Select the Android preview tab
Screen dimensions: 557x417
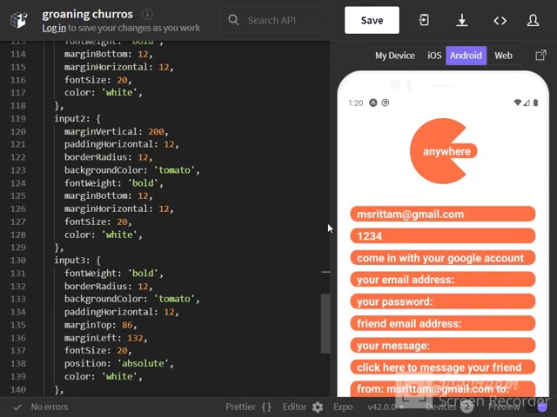[466, 56]
